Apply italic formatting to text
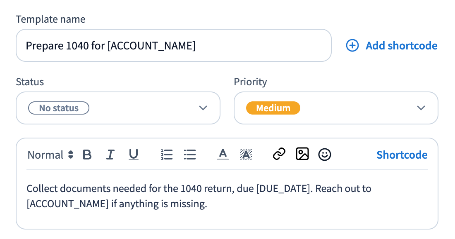455x239 pixels. [x=110, y=155]
